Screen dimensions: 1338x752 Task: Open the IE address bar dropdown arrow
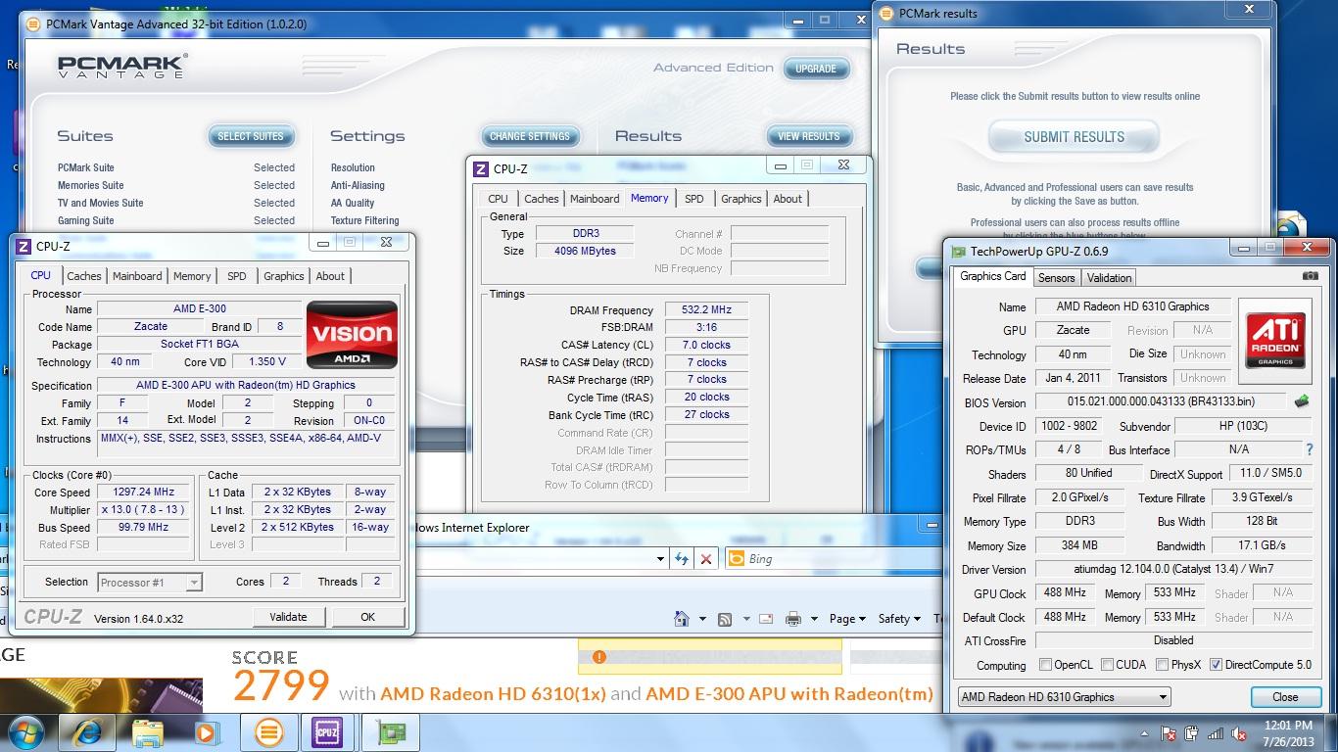(660, 559)
